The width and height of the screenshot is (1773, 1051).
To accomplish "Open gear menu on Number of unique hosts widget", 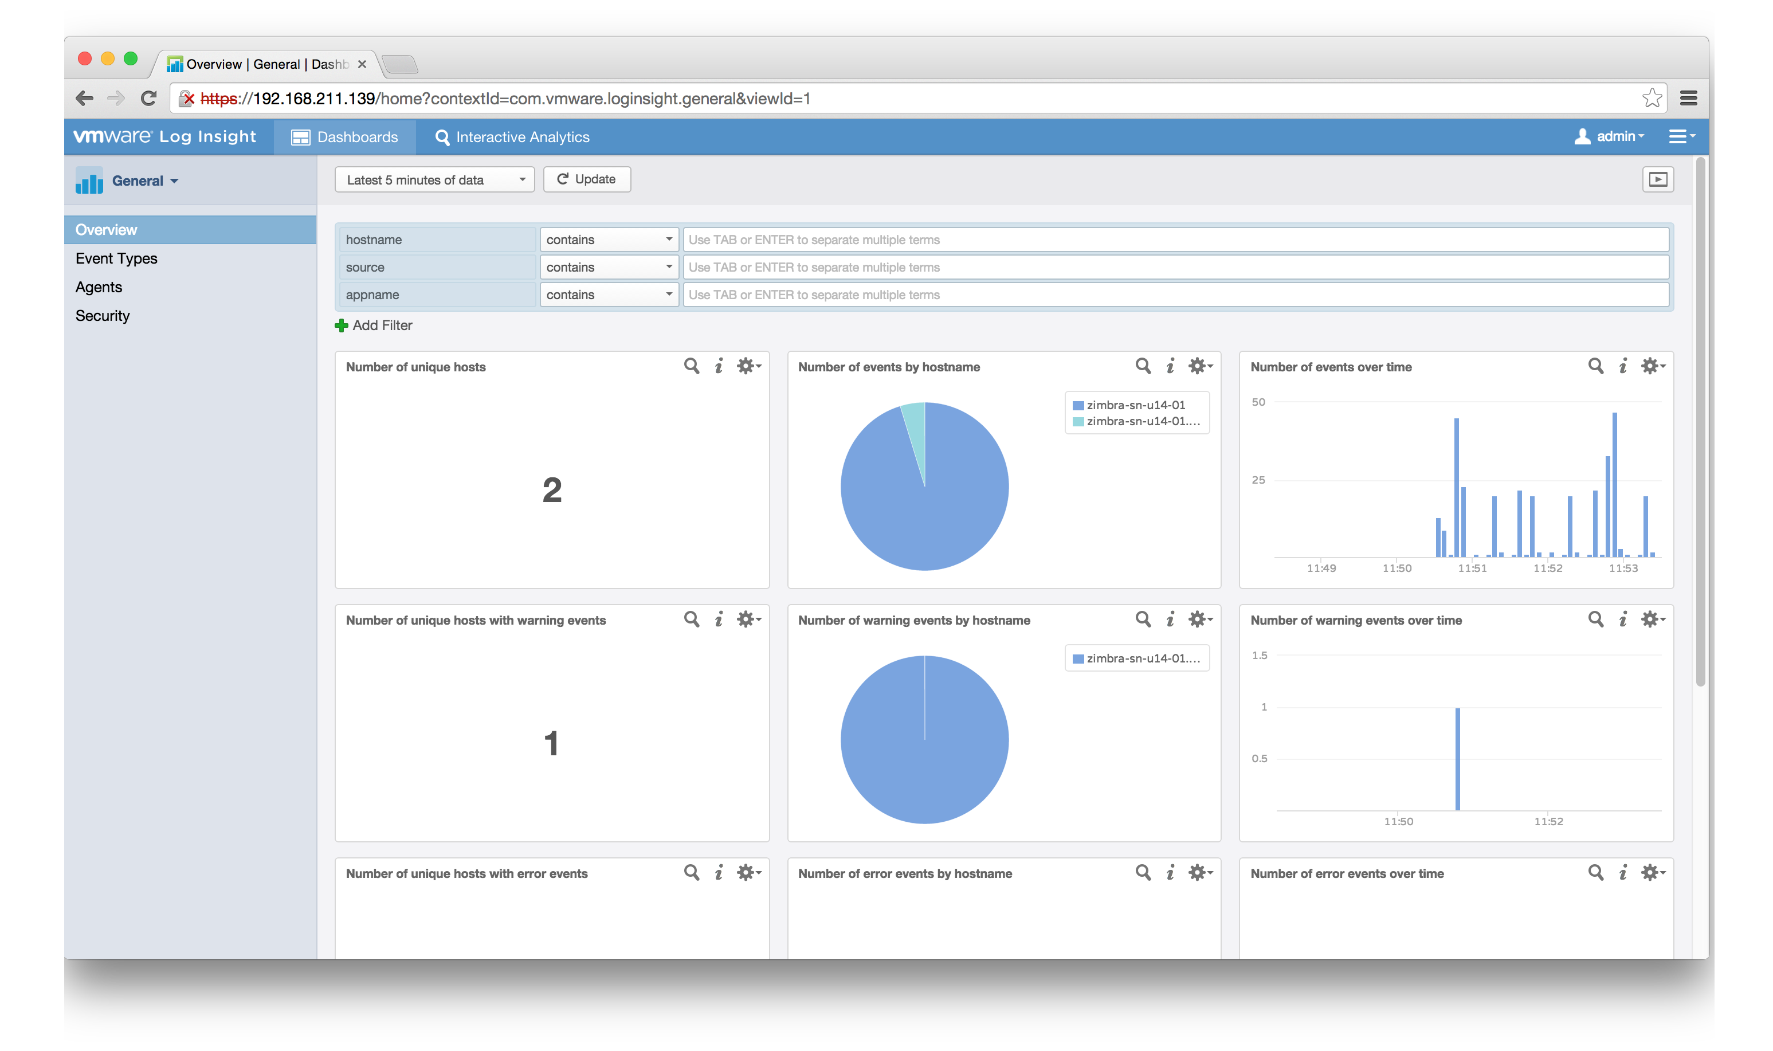I will 748,366.
